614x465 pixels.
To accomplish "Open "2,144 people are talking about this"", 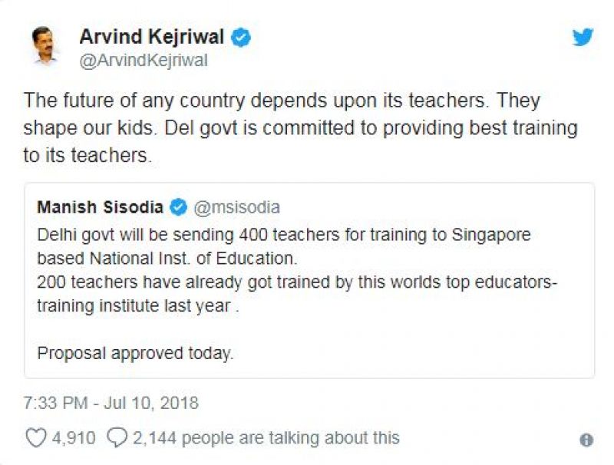I will click(x=266, y=438).
